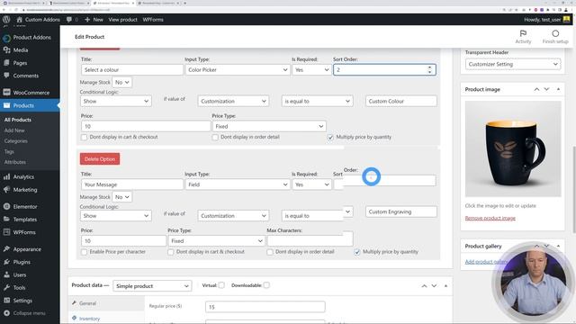Open Transparent Header Customizer Setting dropdown
This screenshot has height=324, width=576.
pyautogui.click(x=512, y=64)
